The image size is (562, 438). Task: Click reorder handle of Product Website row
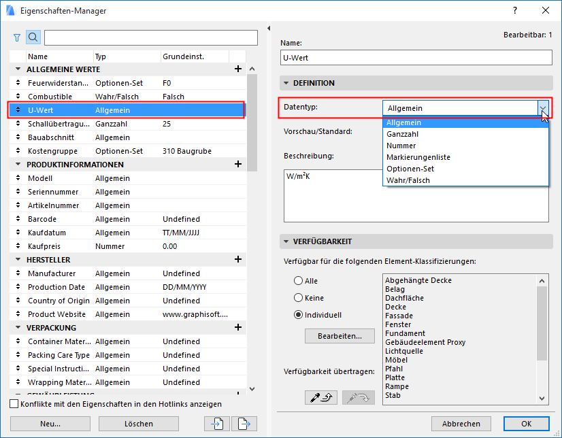(18, 314)
